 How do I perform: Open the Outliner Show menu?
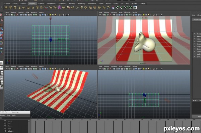[9, 115]
